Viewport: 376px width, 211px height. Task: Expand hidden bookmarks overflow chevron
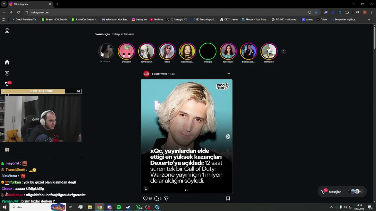click(369, 20)
